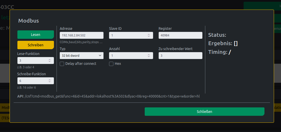Open the Typ dropdown showing 32 bit dword

[81, 55]
